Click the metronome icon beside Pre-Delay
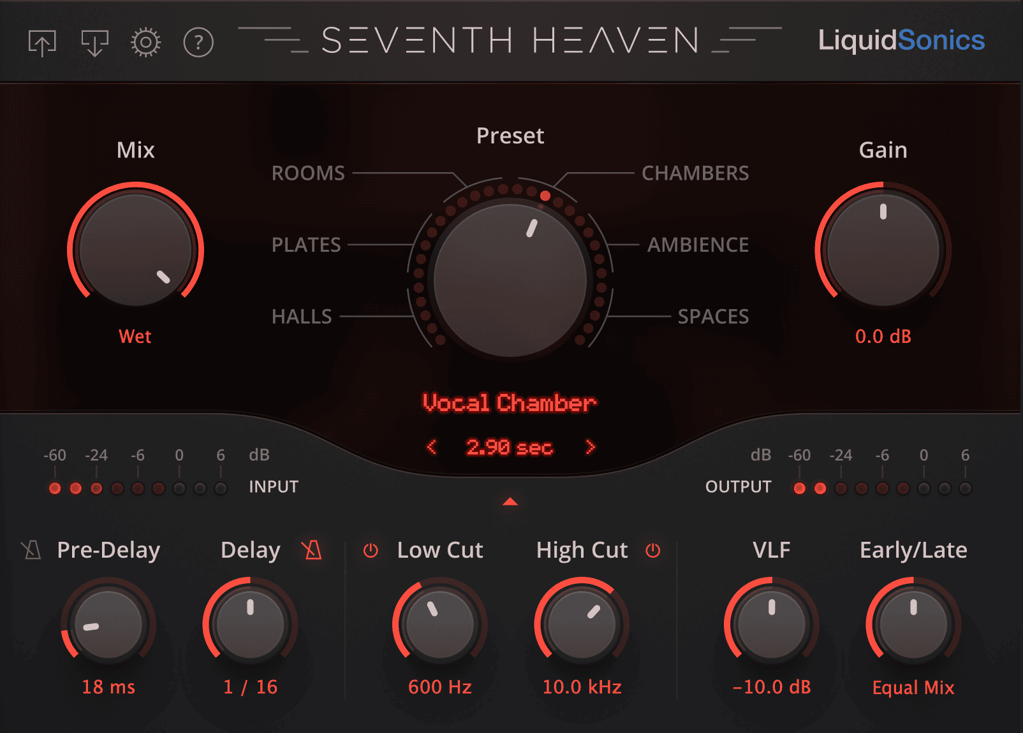This screenshot has width=1023, height=733. pyautogui.click(x=30, y=550)
